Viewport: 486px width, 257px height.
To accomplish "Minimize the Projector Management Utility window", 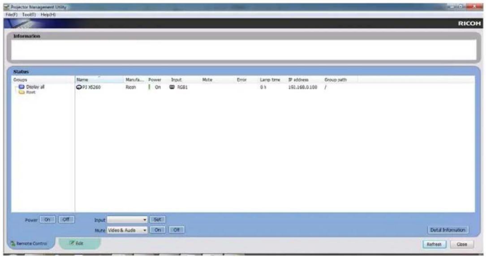I will click(x=452, y=7).
